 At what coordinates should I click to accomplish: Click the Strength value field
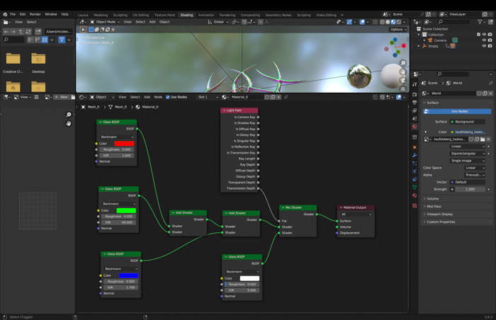click(470, 189)
